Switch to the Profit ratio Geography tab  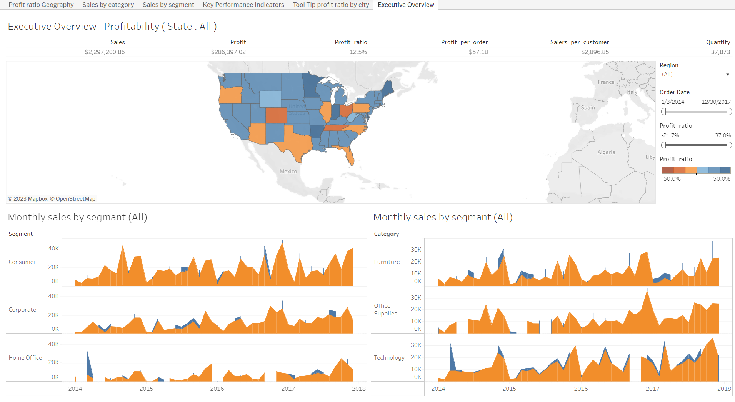tap(41, 5)
